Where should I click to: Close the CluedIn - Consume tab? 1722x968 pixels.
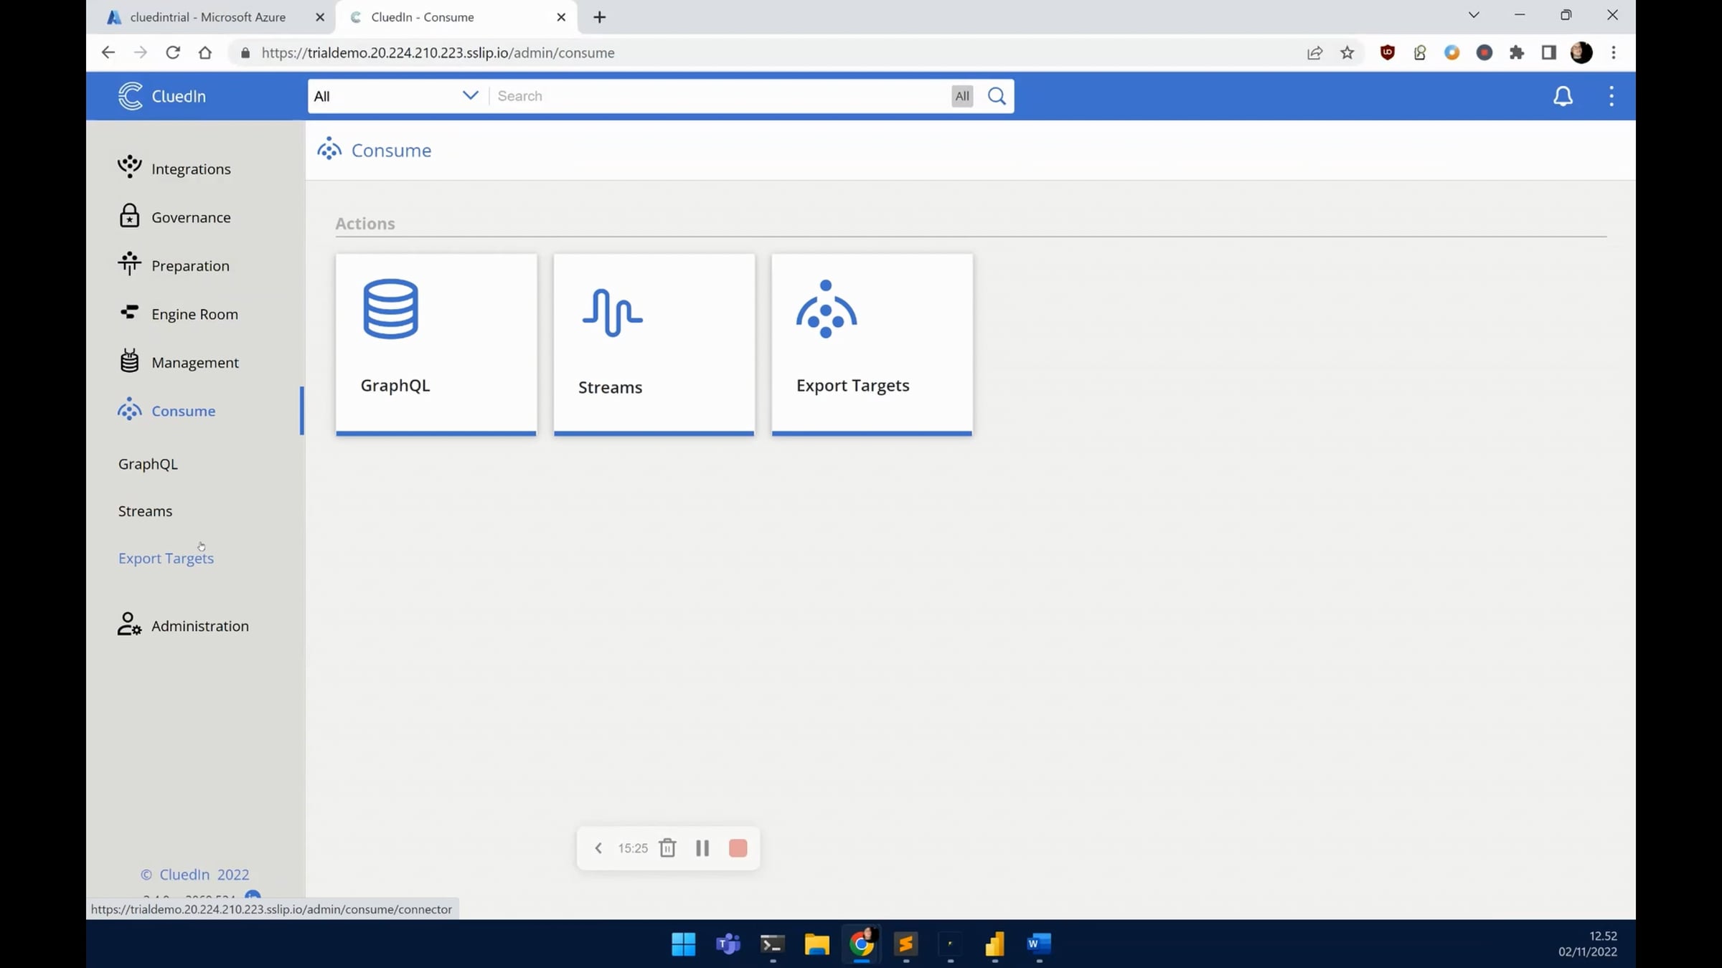point(561,17)
